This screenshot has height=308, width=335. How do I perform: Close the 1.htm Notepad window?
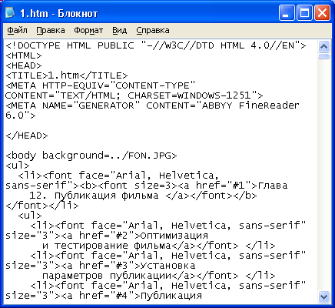point(322,13)
